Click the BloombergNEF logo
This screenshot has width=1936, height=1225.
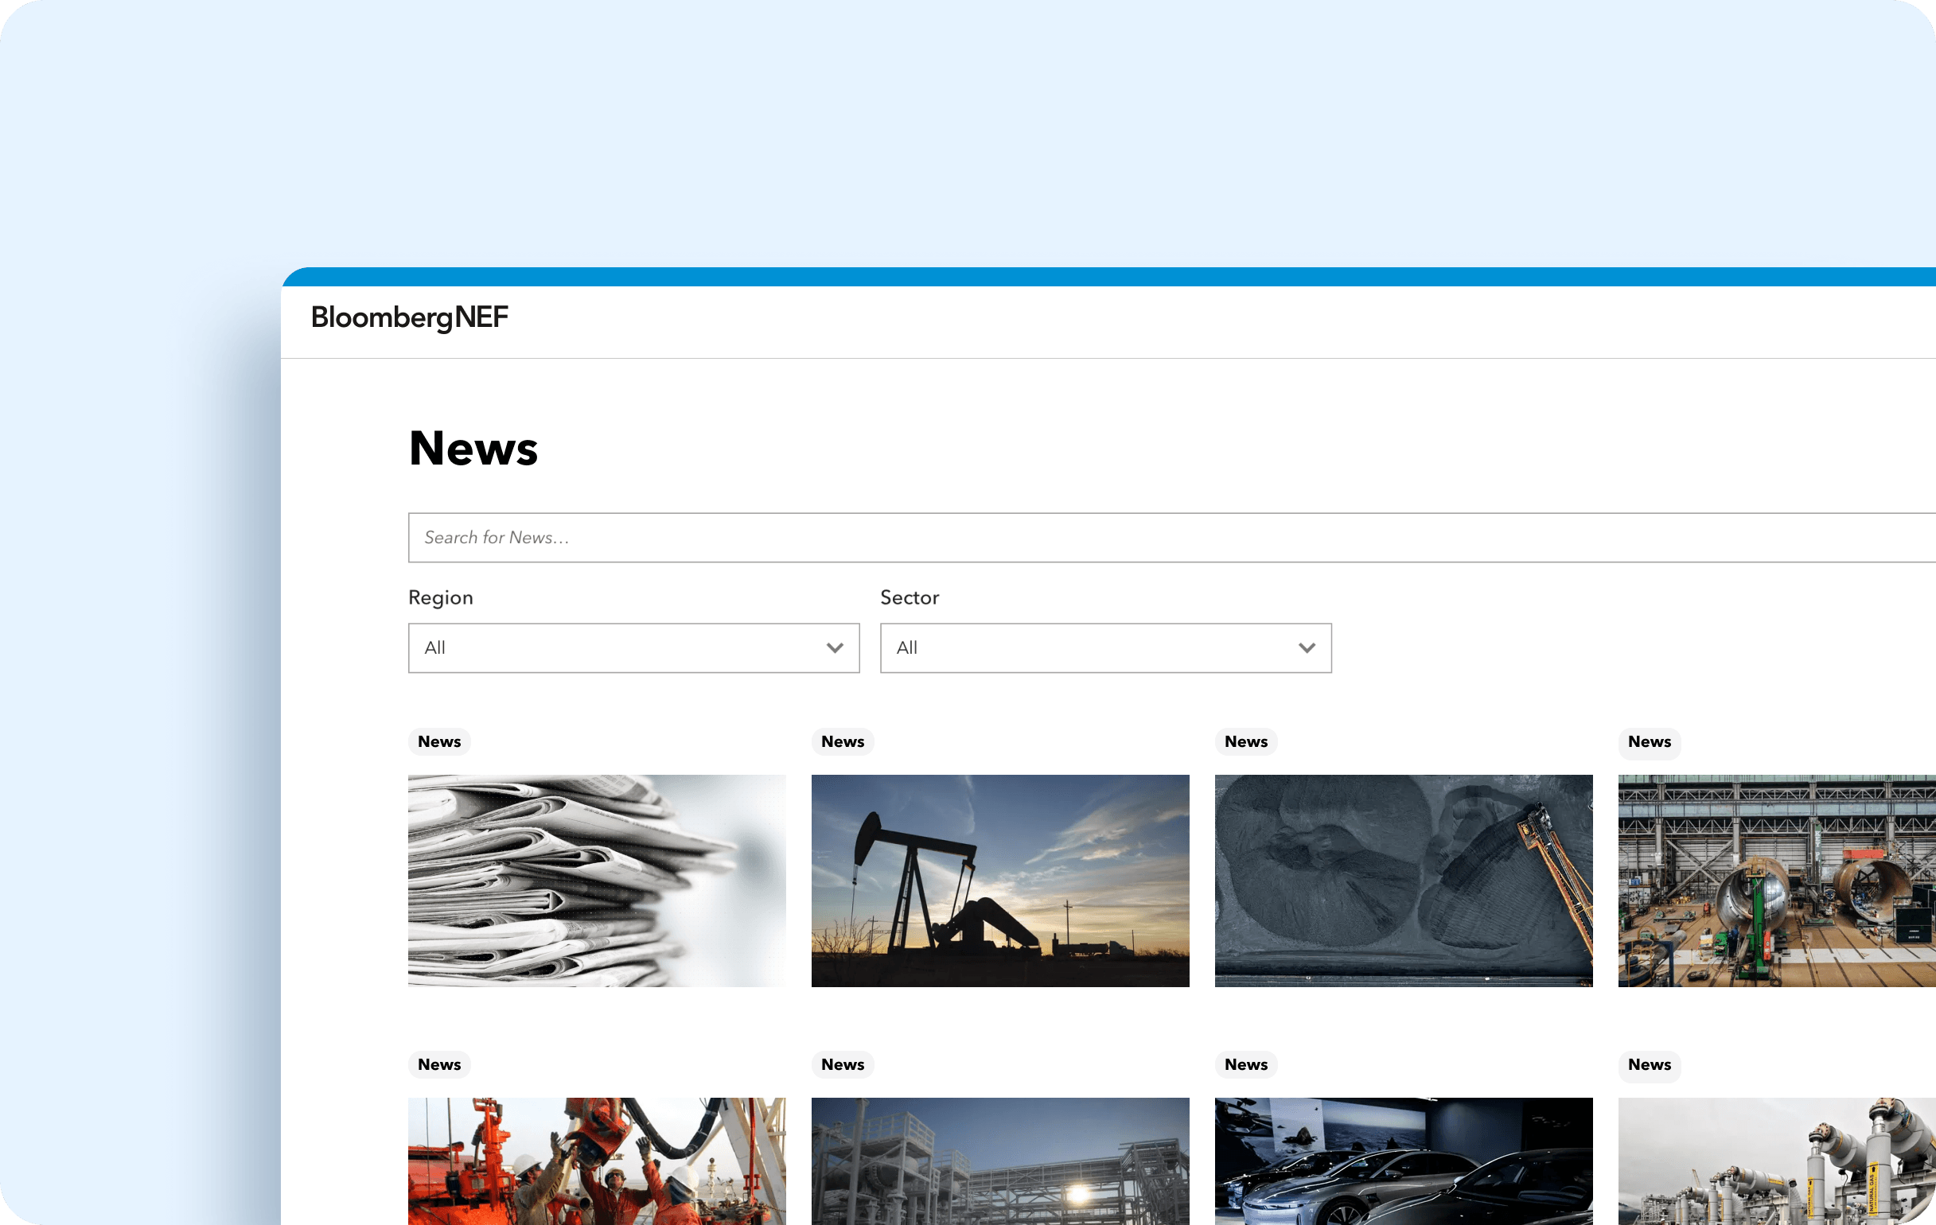[409, 317]
